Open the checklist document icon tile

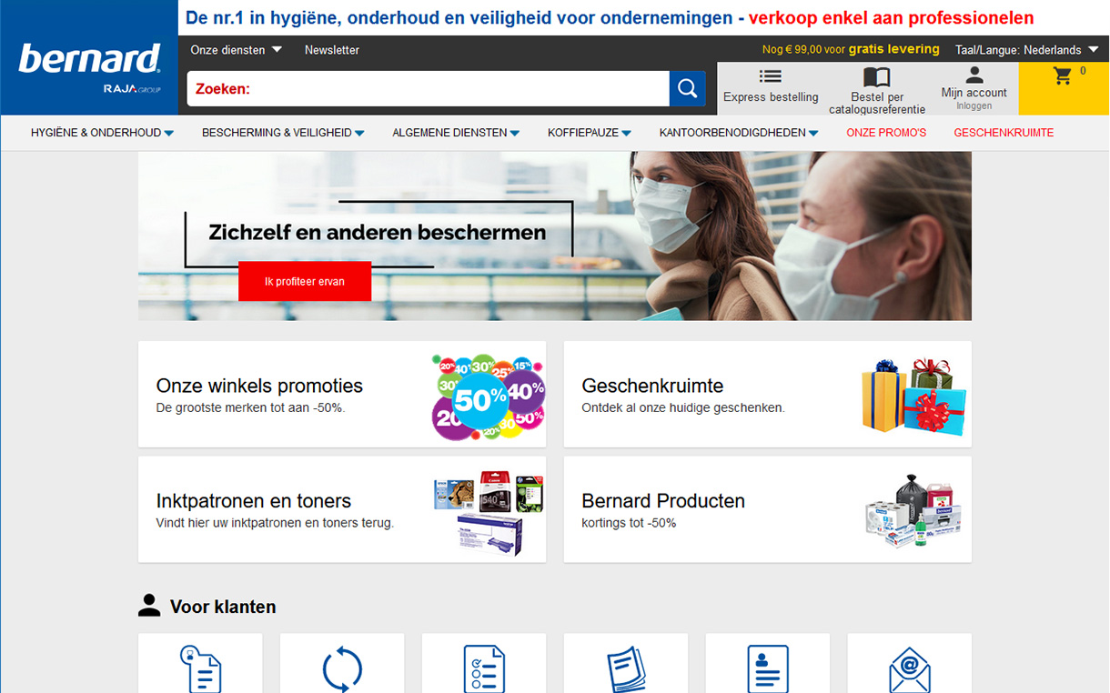pyautogui.click(x=484, y=668)
